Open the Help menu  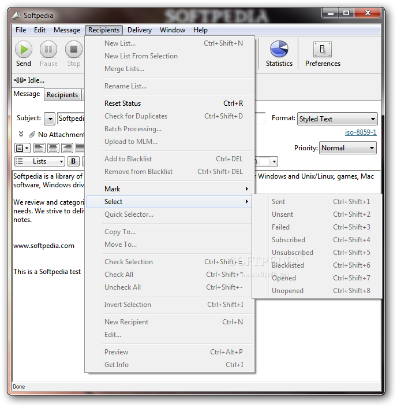[200, 30]
